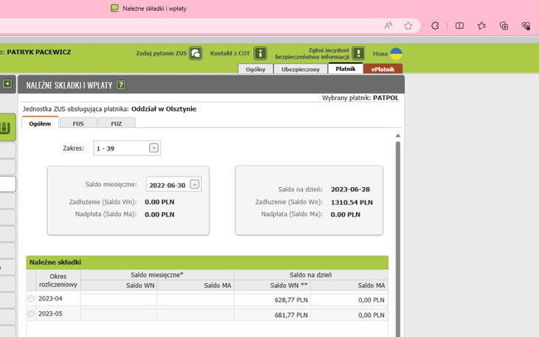Switch language via the Ukrainian flag icon
539x337 pixels.
[396, 53]
